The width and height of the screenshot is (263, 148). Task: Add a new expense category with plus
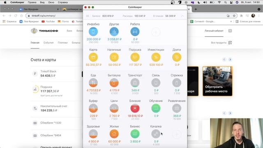[x=177, y=134]
